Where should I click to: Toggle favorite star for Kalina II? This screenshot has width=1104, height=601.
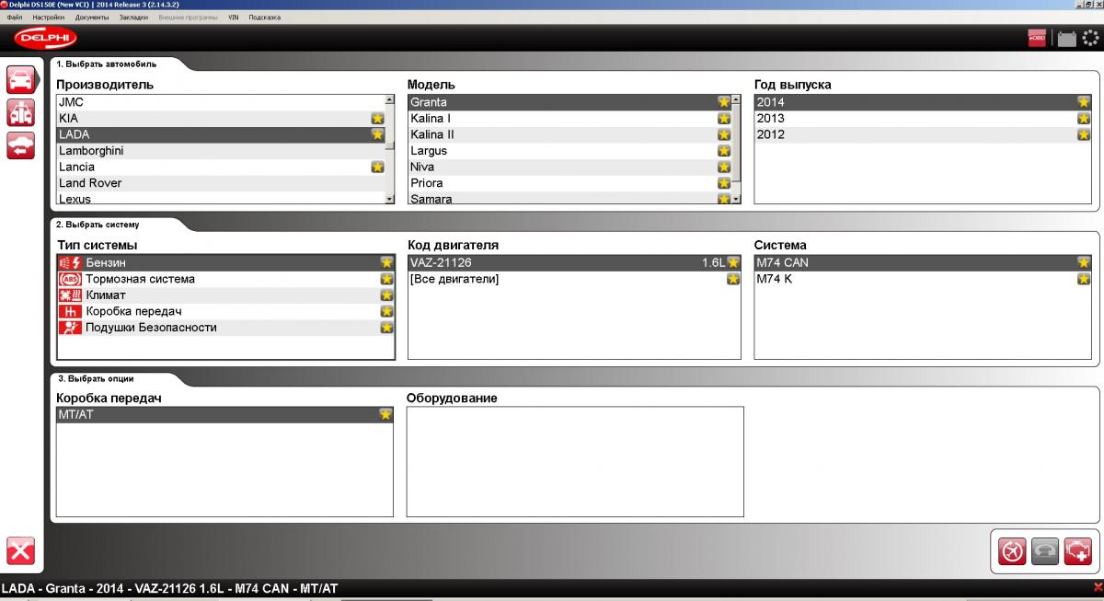(x=724, y=134)
